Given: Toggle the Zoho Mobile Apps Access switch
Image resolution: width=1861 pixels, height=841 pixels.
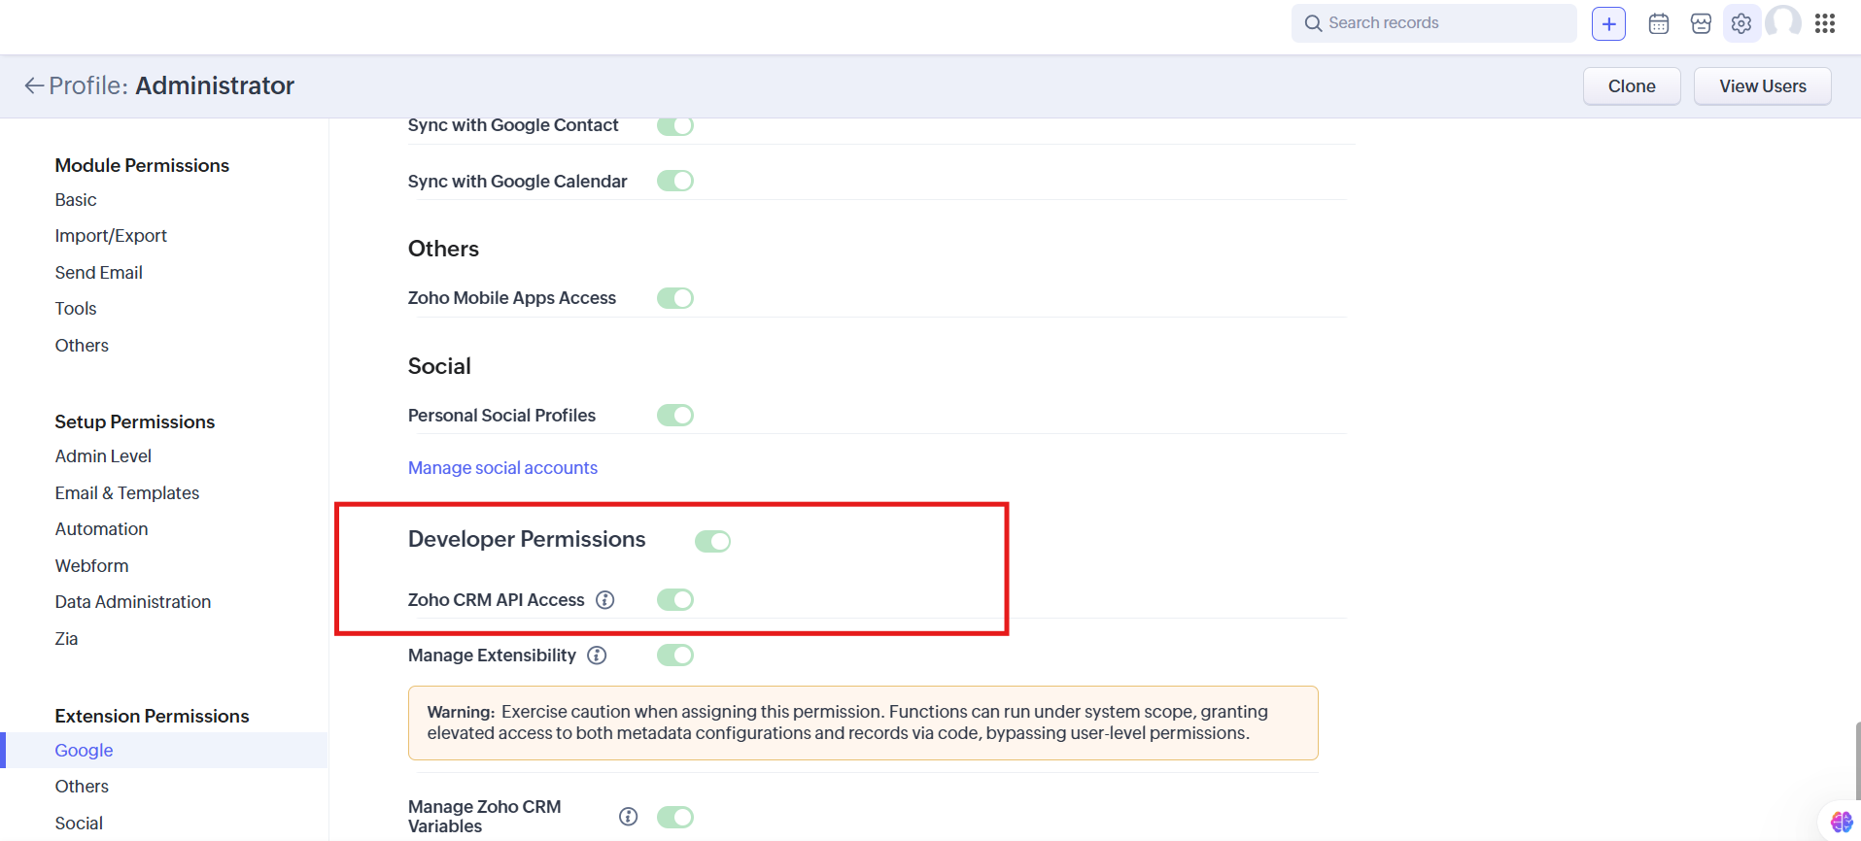Looking at the screenshot, I should (x=674, y=297).
